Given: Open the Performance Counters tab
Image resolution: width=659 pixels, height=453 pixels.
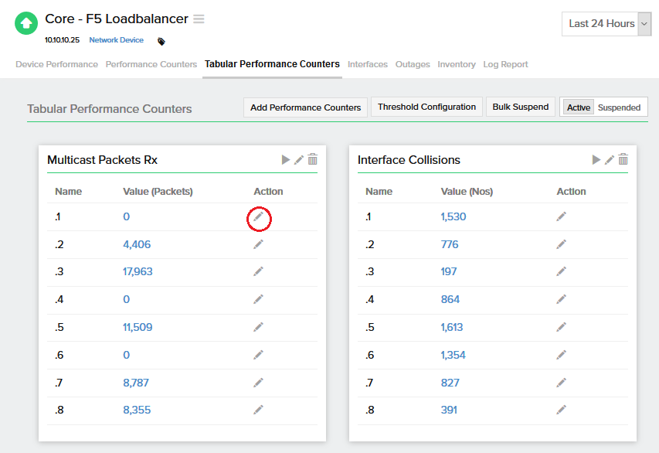Looking at the screenshot, I should point(151,64).
